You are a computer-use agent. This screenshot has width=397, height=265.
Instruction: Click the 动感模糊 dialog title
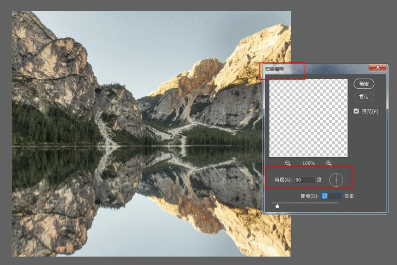274,69
